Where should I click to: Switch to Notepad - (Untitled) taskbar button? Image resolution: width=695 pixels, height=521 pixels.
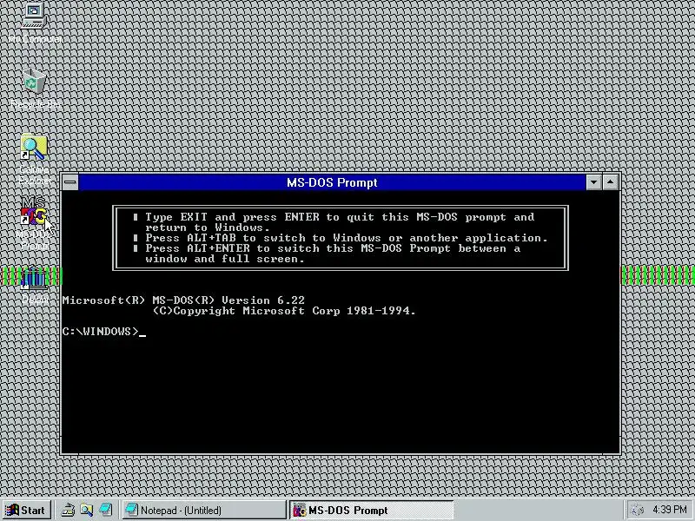203,510
